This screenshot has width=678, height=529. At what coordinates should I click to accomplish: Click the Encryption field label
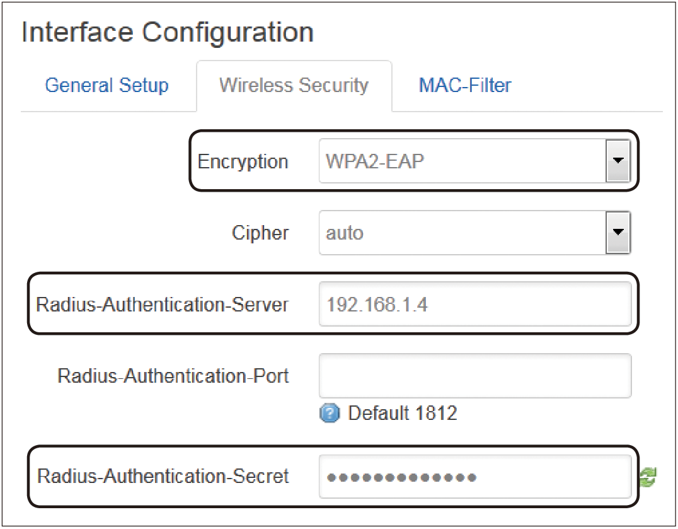coord(243,161)
